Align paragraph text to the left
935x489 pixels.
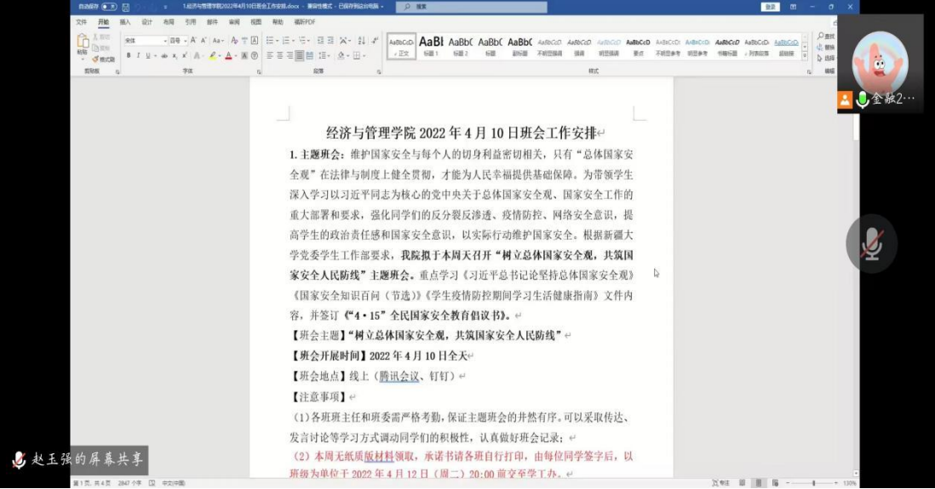(270, 55)
